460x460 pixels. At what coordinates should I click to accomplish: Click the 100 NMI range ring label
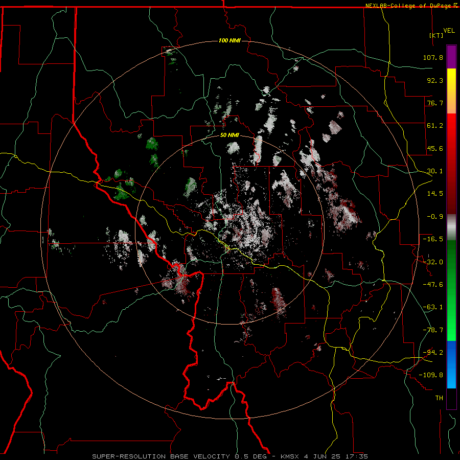click(229, 40)
